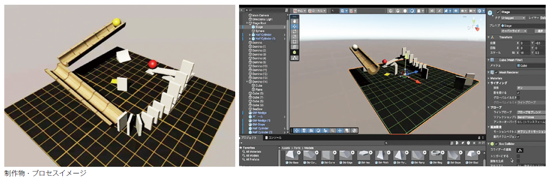Toggle the 動的オクルージョン checkbox

coord(518,137)
